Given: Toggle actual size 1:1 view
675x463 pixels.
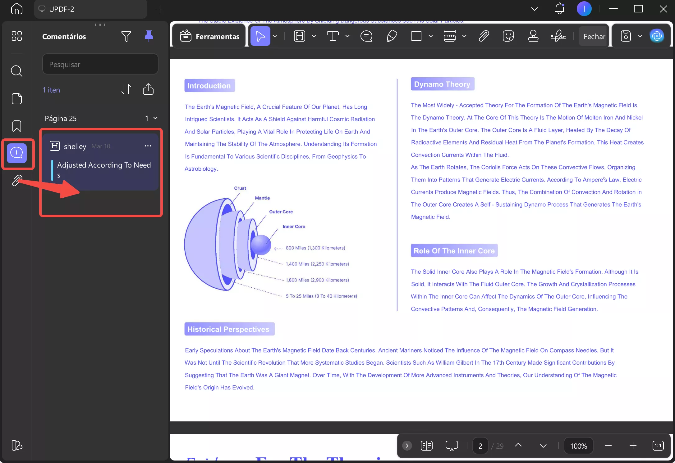Looking at the screenshot, I should [x=658, y=446].
